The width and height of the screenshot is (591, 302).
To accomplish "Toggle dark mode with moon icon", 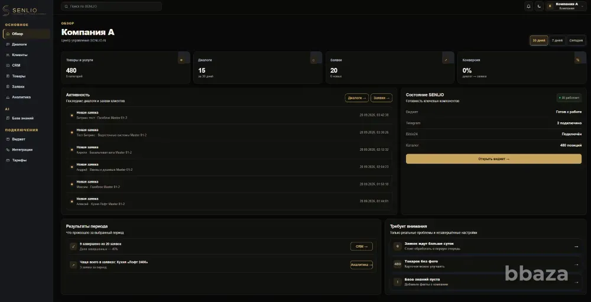I will click(x=540, y=6).
